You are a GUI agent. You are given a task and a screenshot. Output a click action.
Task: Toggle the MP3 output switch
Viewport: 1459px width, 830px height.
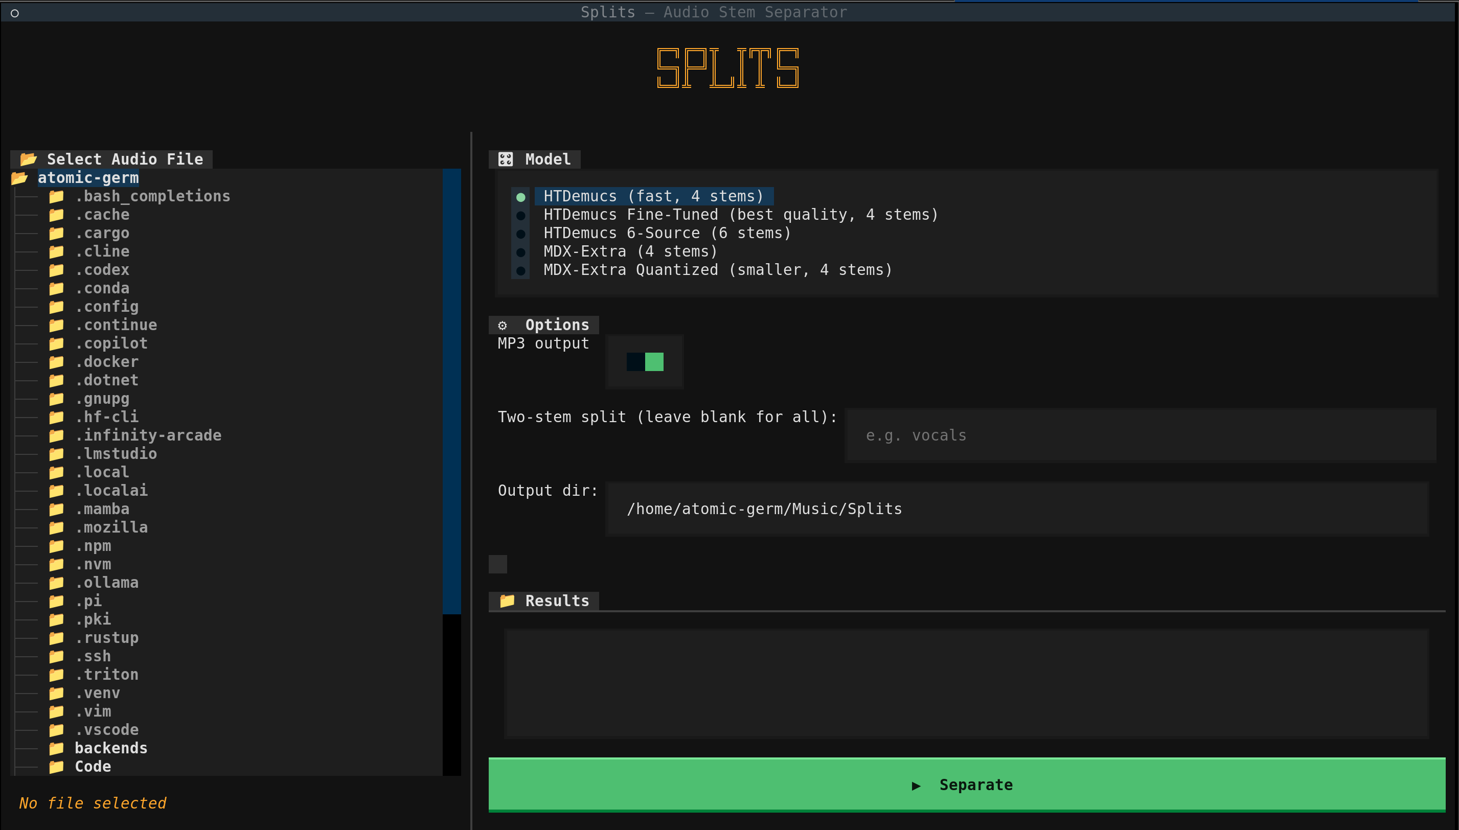tap(645, 362)
